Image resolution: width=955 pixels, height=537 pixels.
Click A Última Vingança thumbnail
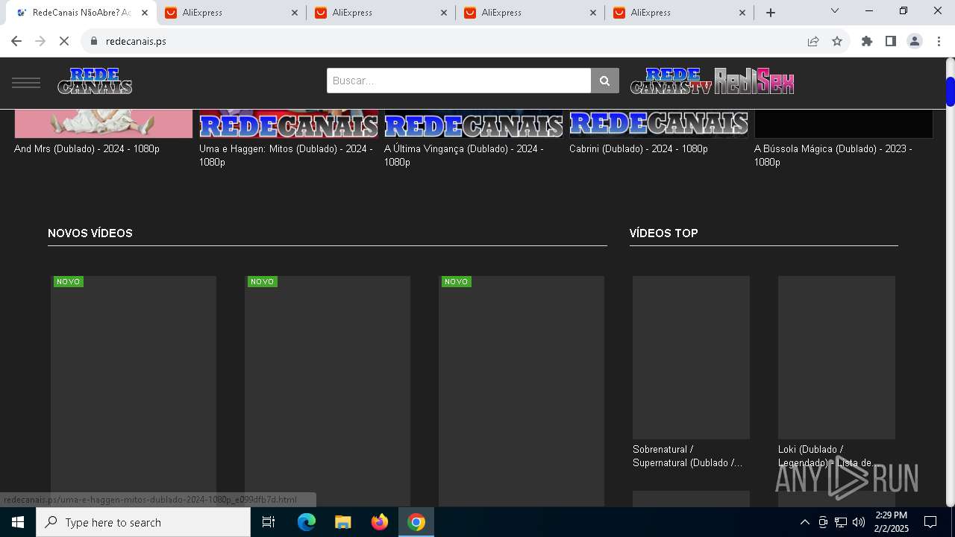tap(474, 124)
